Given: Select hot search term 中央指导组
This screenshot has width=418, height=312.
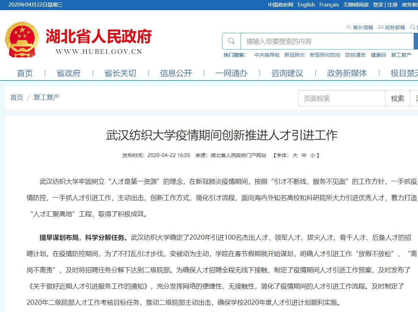Looking at the screenshot, I should coord(267,55).
